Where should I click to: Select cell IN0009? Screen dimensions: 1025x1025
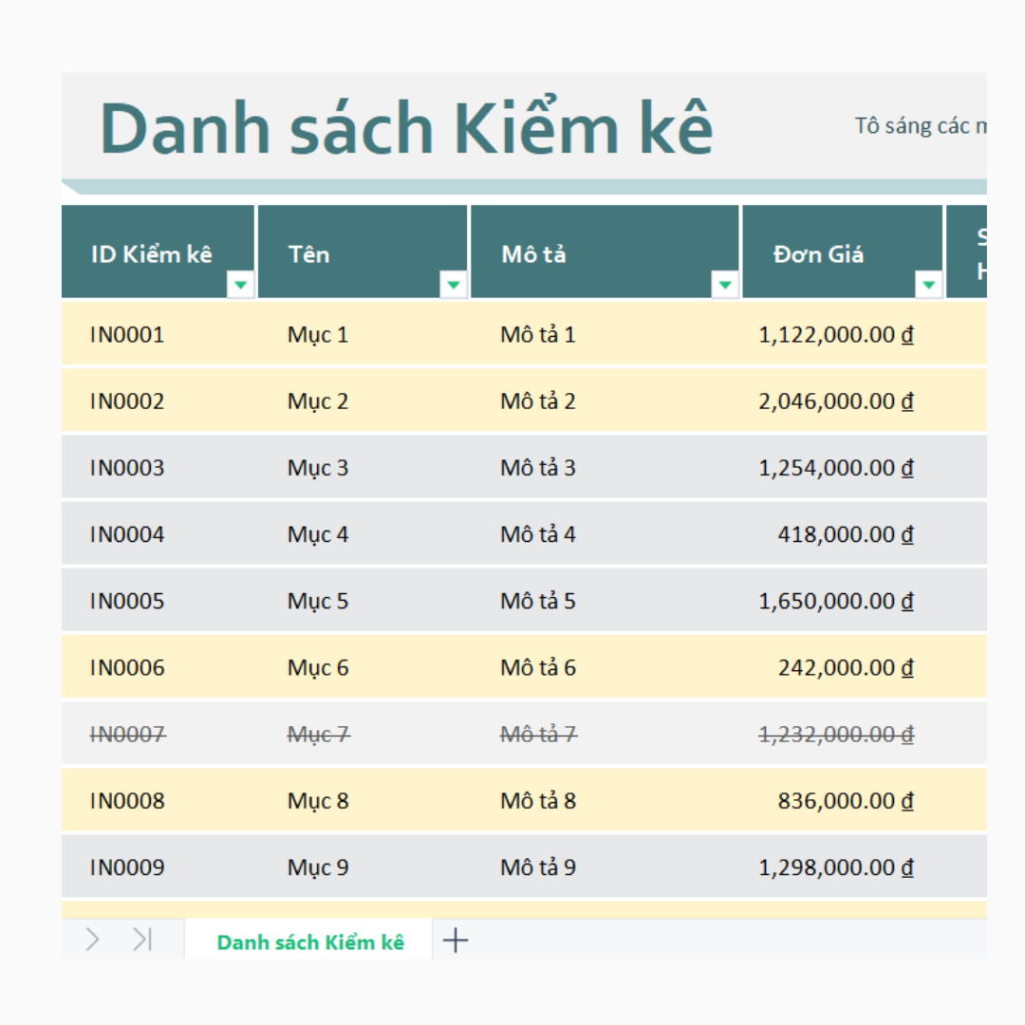pyautogui.click(x=158, y=867)
